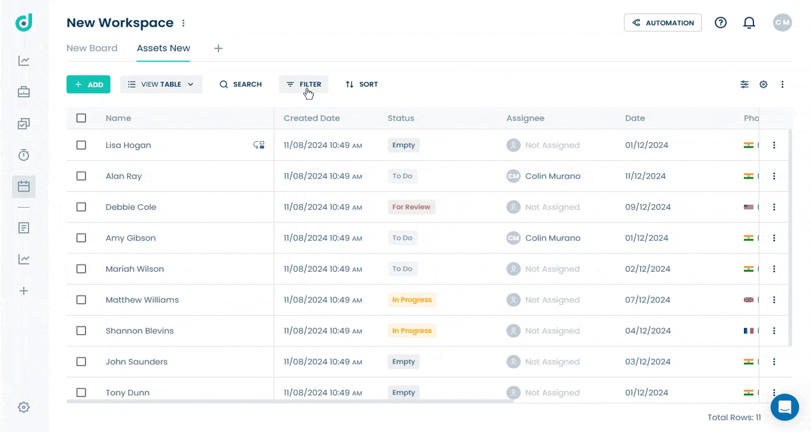
Task: Click the column adjust sliders icon
Action: (x=745, y=84)
